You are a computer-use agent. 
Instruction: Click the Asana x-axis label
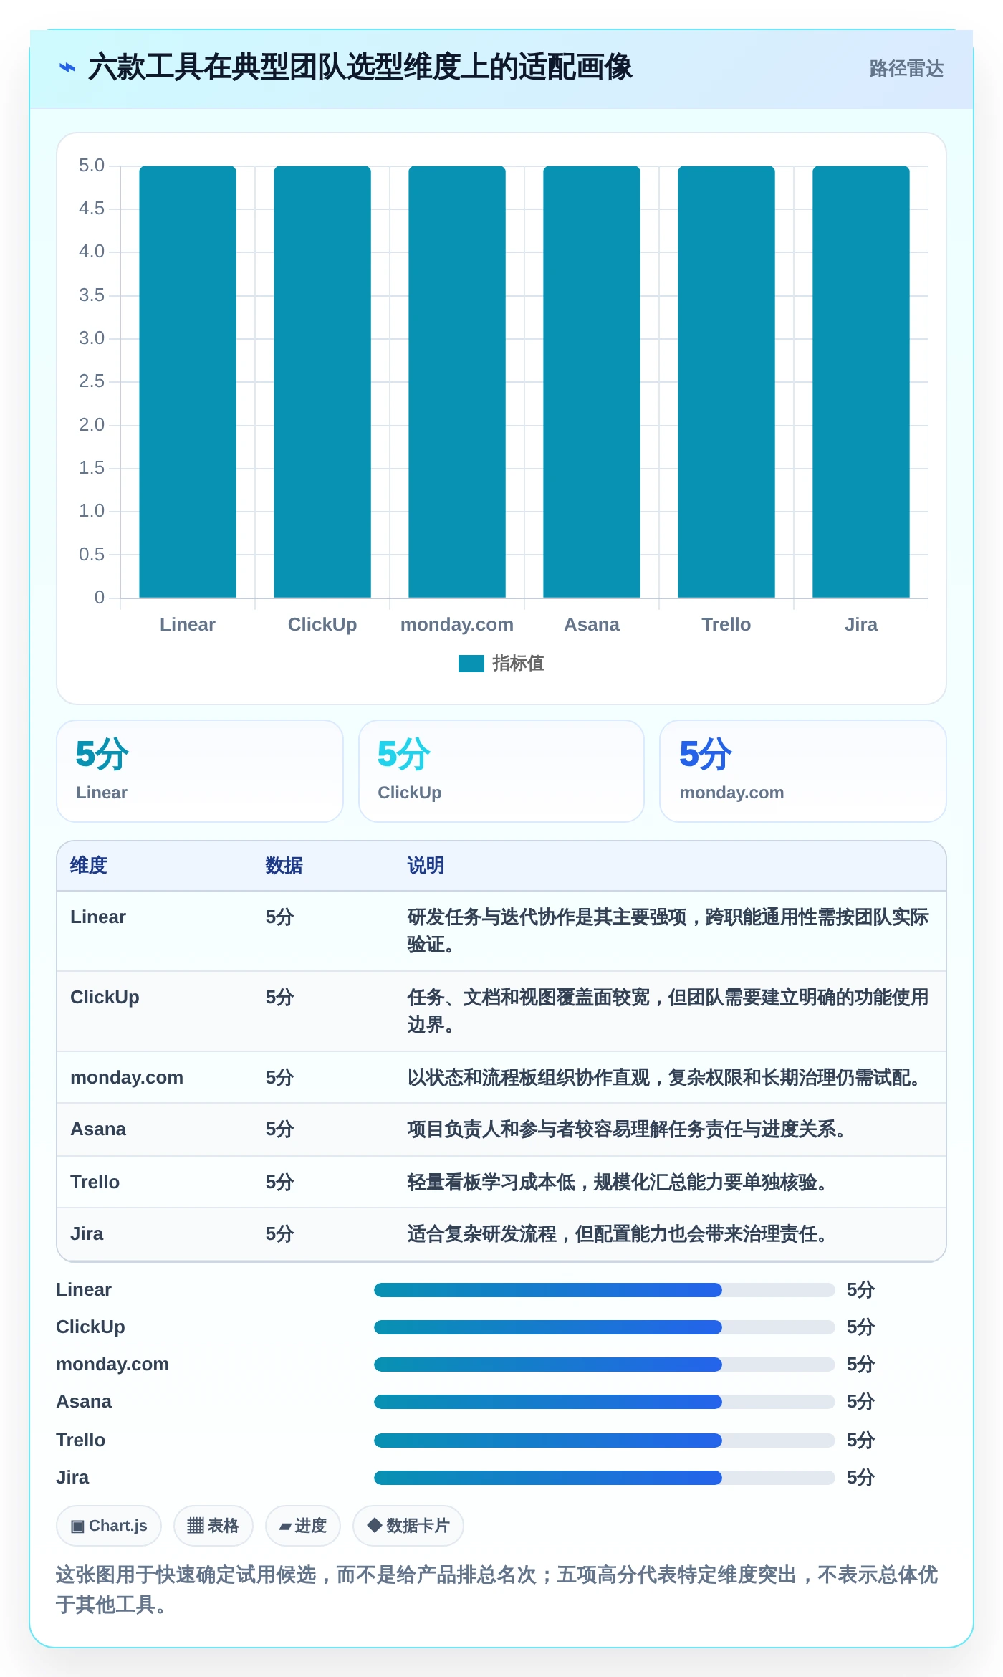[x=592, y=625]
